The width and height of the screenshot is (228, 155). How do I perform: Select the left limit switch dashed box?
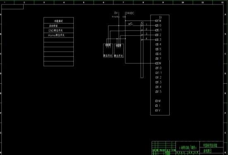[108, 51]
